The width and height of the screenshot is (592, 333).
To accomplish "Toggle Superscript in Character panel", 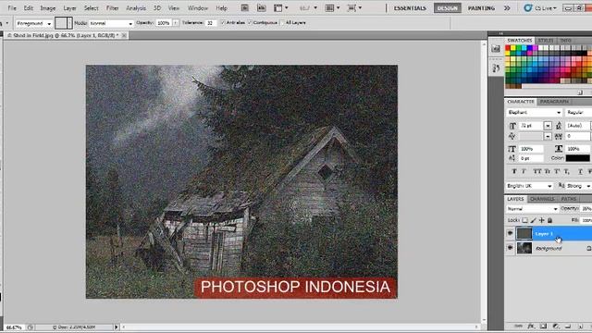I will point(557,171).
